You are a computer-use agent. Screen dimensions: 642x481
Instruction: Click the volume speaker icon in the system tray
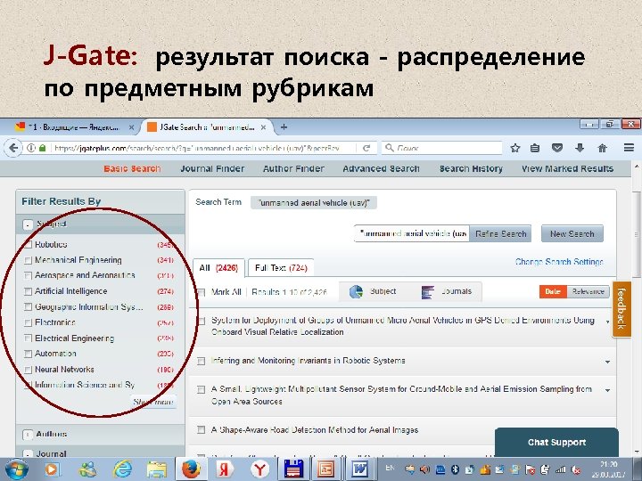424,469
